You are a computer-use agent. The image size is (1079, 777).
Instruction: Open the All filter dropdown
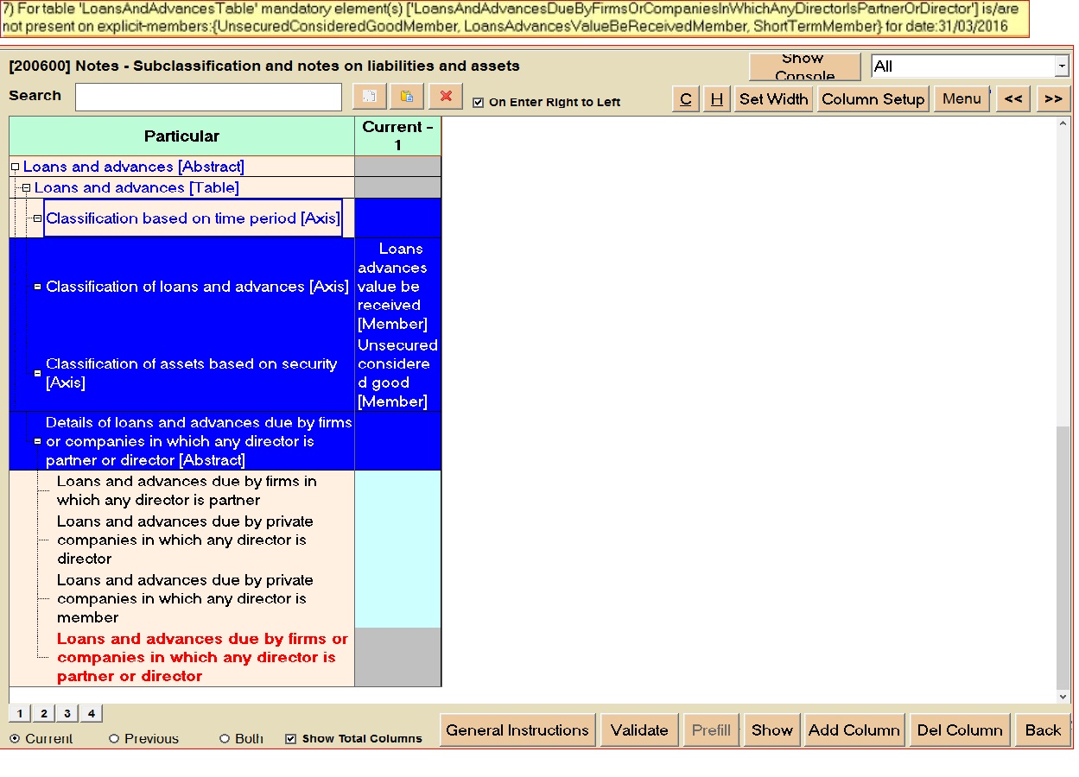[1062, 66]
